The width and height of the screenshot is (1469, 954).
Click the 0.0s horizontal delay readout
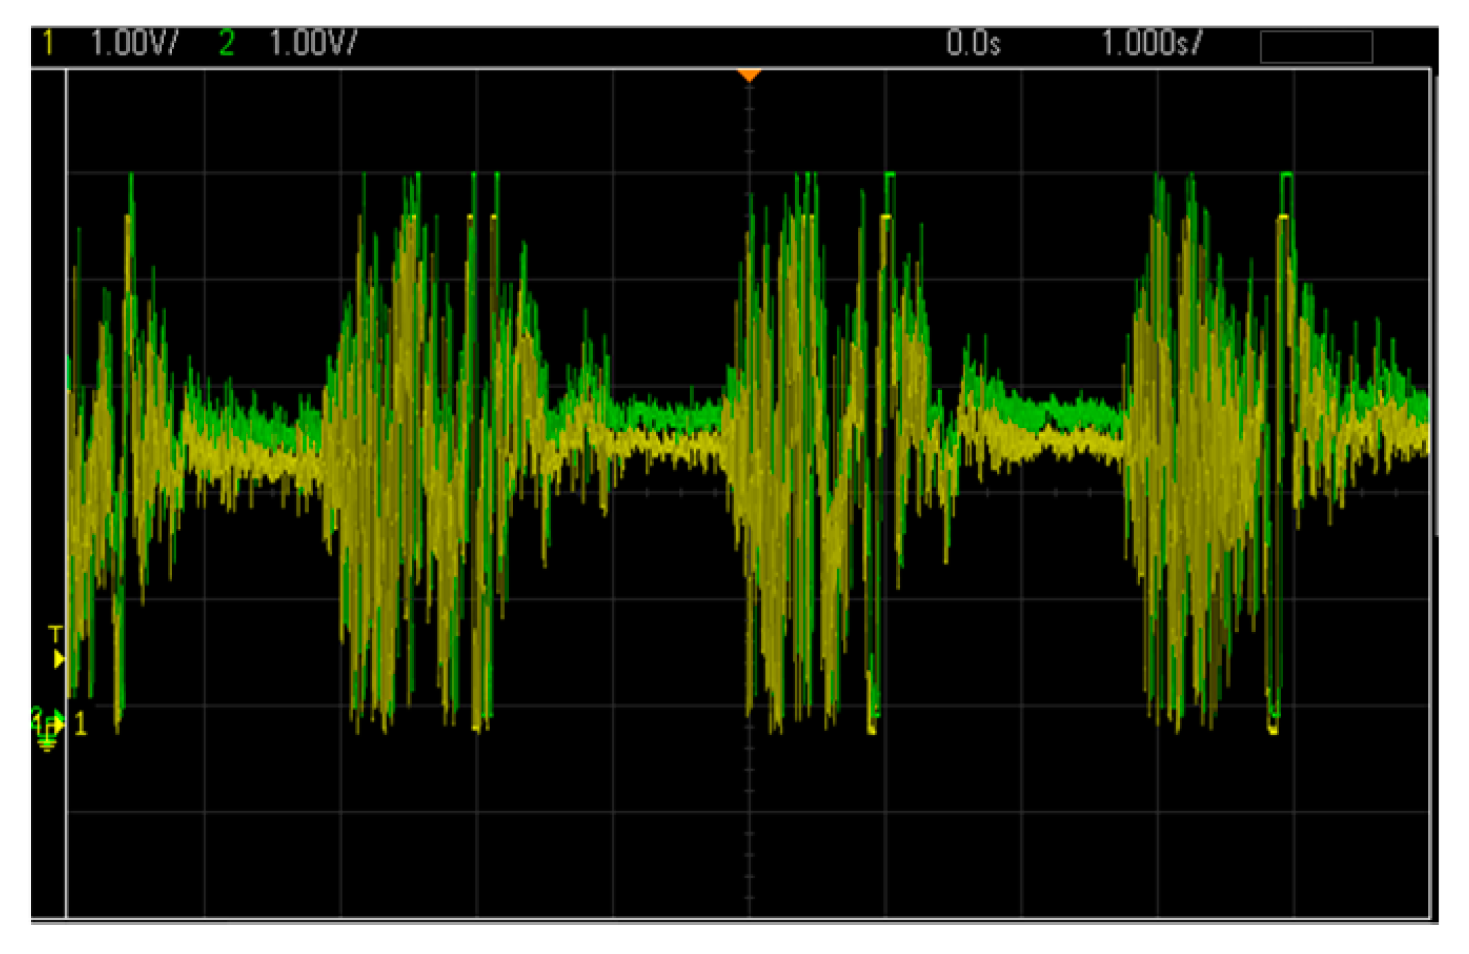pos(973,43)
